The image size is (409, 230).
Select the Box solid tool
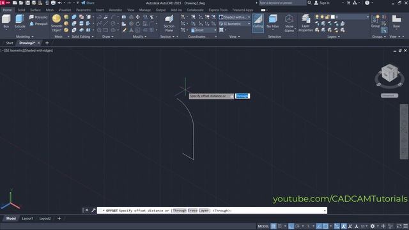point(6,21)
